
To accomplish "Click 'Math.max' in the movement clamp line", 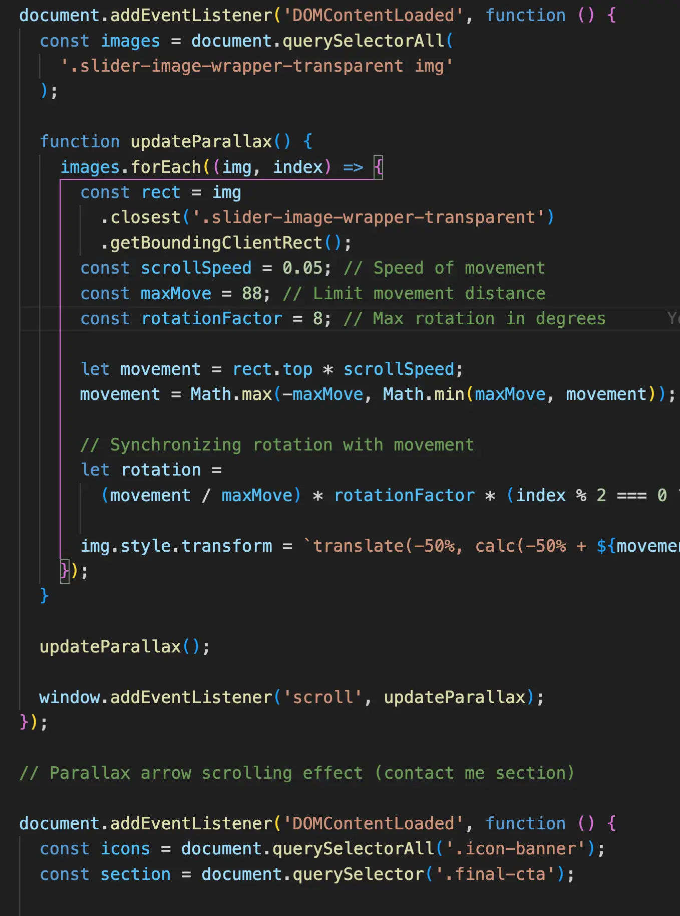I will tap(231, 394).
